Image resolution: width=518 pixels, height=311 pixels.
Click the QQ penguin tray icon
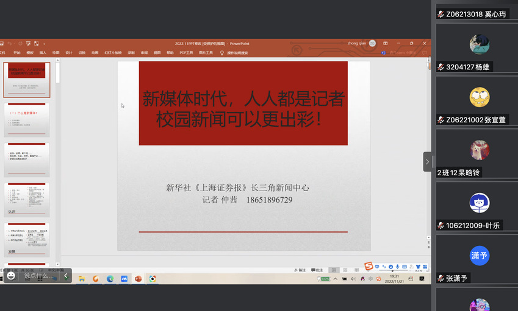(363, 279)
